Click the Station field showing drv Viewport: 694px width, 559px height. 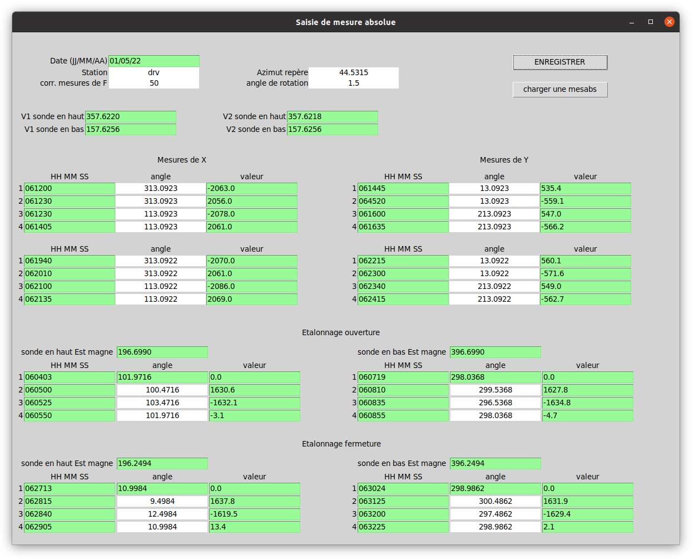tap(153, 73)
